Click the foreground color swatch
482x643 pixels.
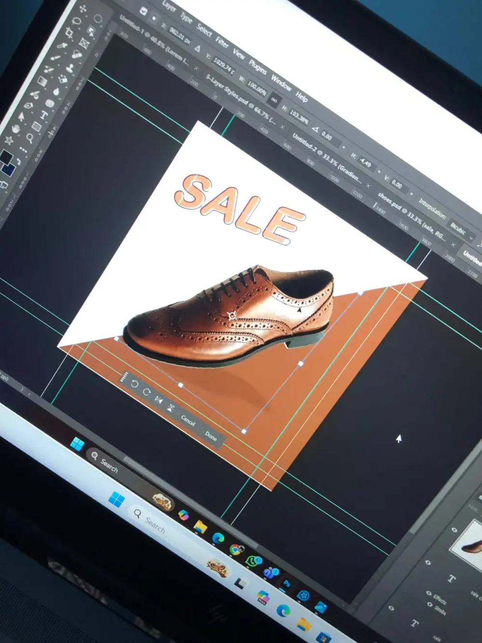(x=7, y=157)
